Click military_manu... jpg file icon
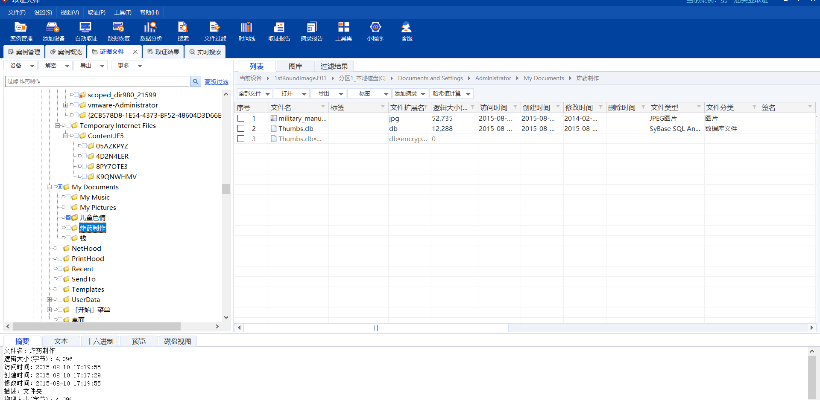The image size is (820, 400). coord(274,118)
